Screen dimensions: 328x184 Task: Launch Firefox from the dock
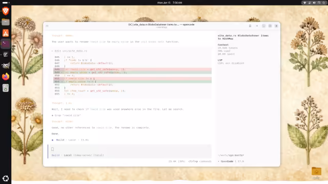click(6, 77)
